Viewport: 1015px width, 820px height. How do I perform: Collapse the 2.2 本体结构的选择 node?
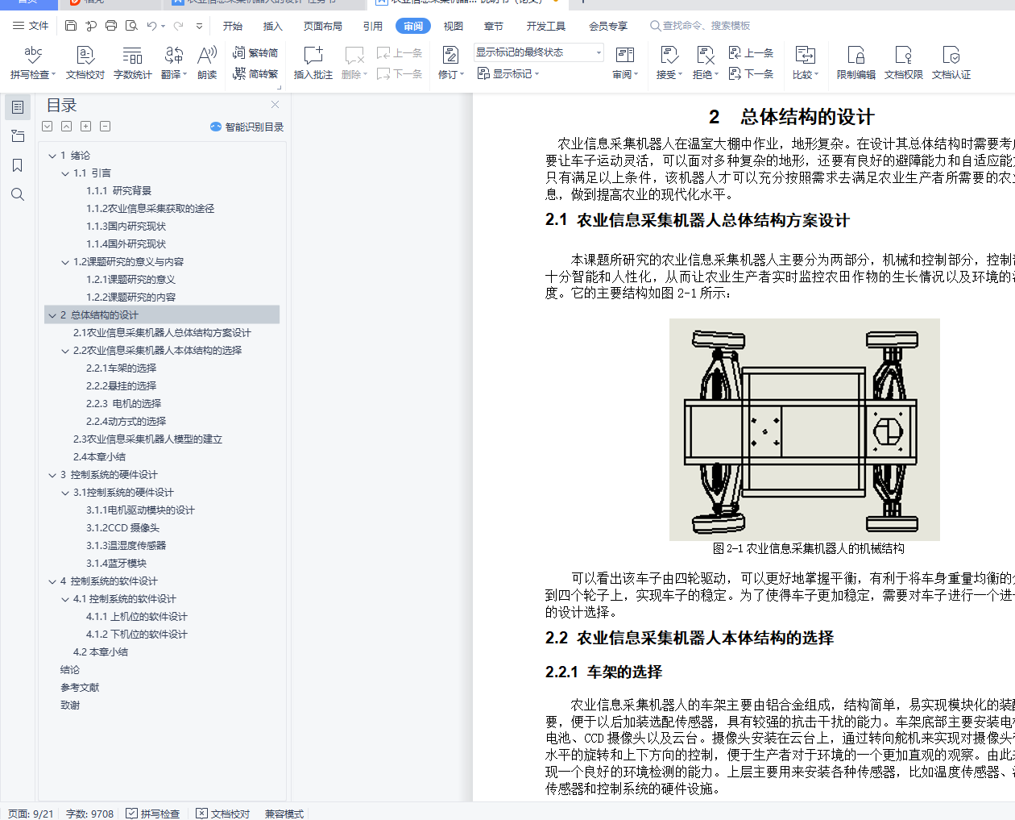click(65, 351)
